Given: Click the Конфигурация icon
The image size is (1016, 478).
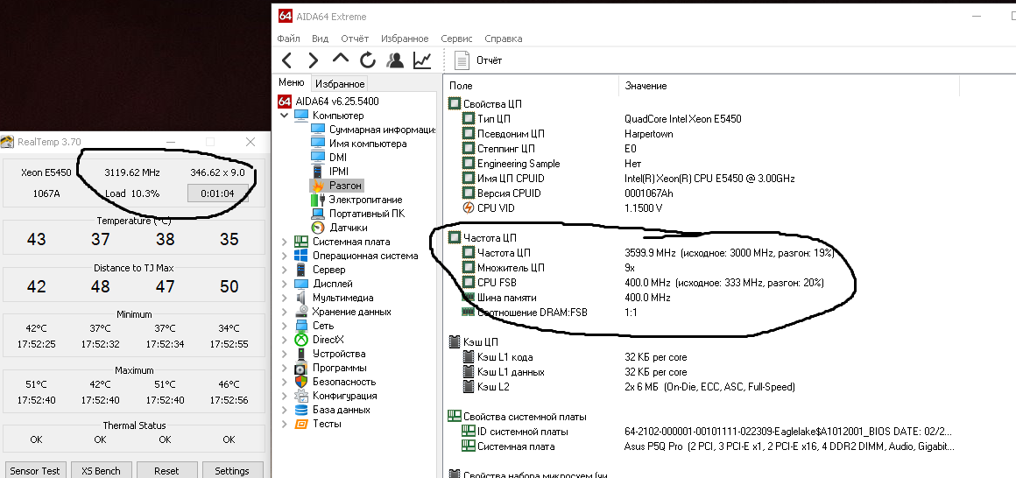Looking at the screenshot, I should click(x=301, y=396).
